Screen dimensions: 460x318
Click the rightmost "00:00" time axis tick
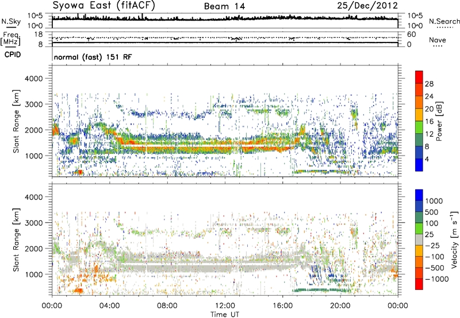pyautogui.click(x=397, y=306)
